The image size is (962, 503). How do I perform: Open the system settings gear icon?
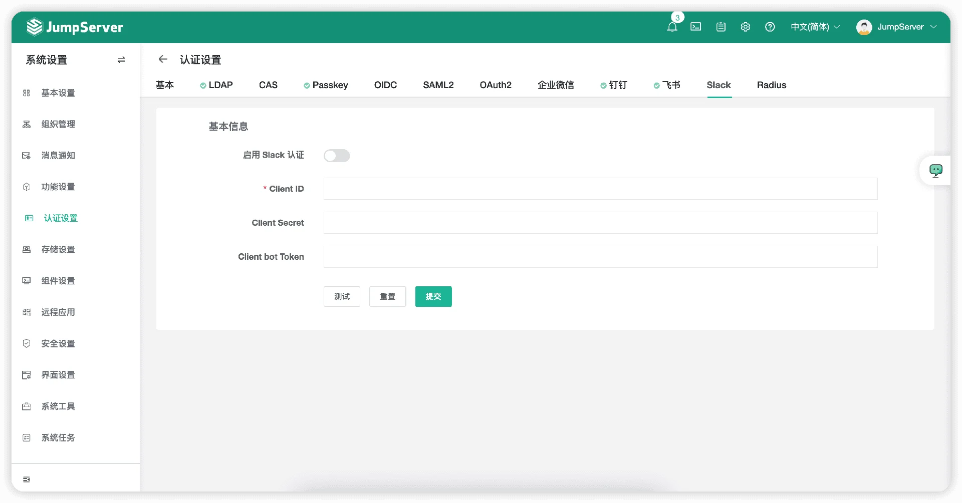pyautogui.click(x=746, y=27)
